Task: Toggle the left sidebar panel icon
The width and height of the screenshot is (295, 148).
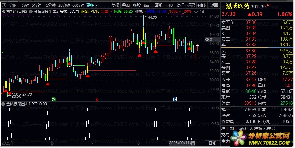Action: (x=4, y=5)
